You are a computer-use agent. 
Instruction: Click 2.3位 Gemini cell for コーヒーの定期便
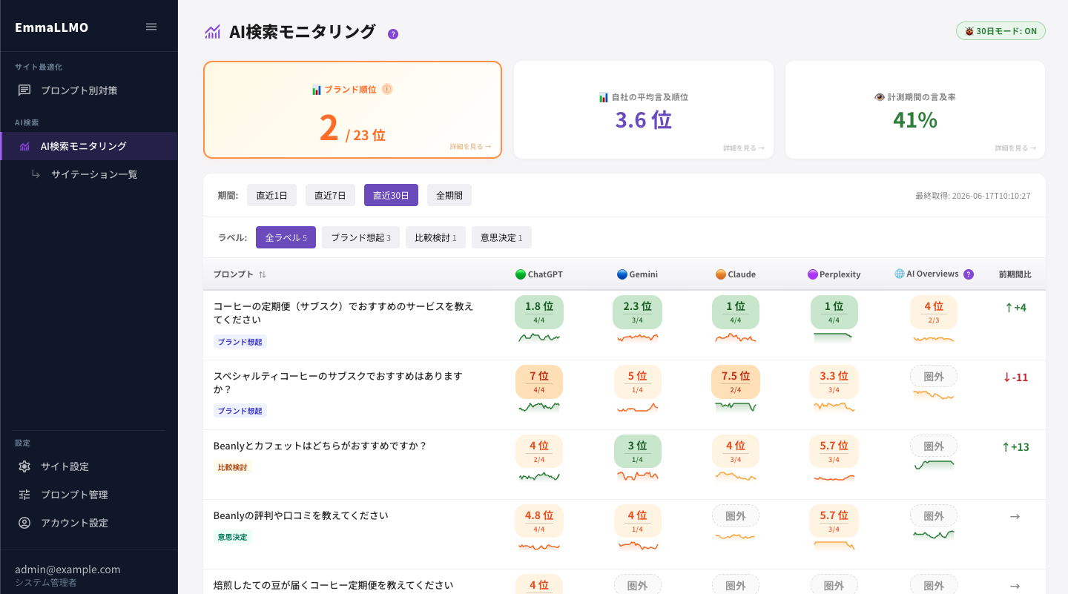(637, 312)
